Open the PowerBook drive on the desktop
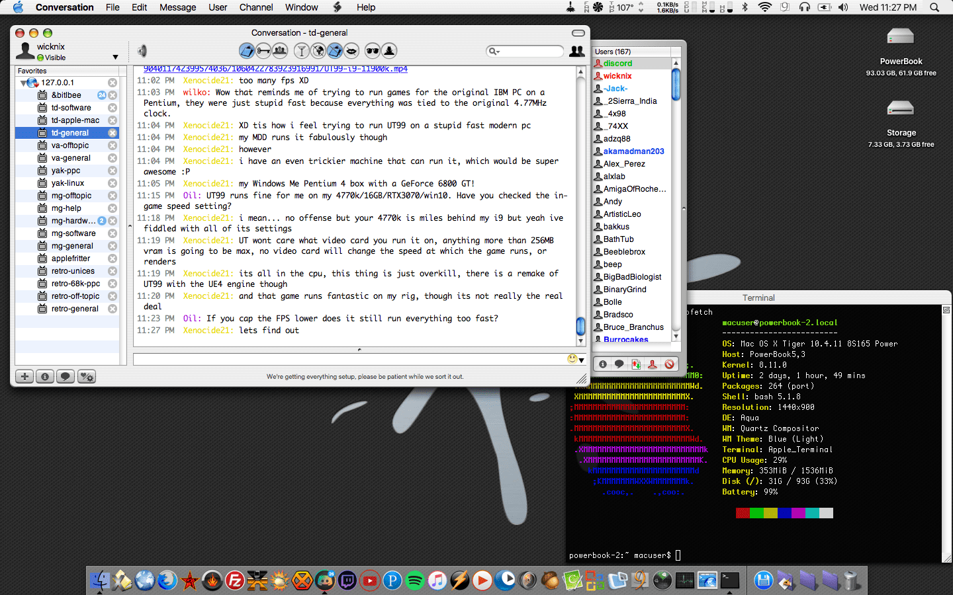 tap(901, 38)
